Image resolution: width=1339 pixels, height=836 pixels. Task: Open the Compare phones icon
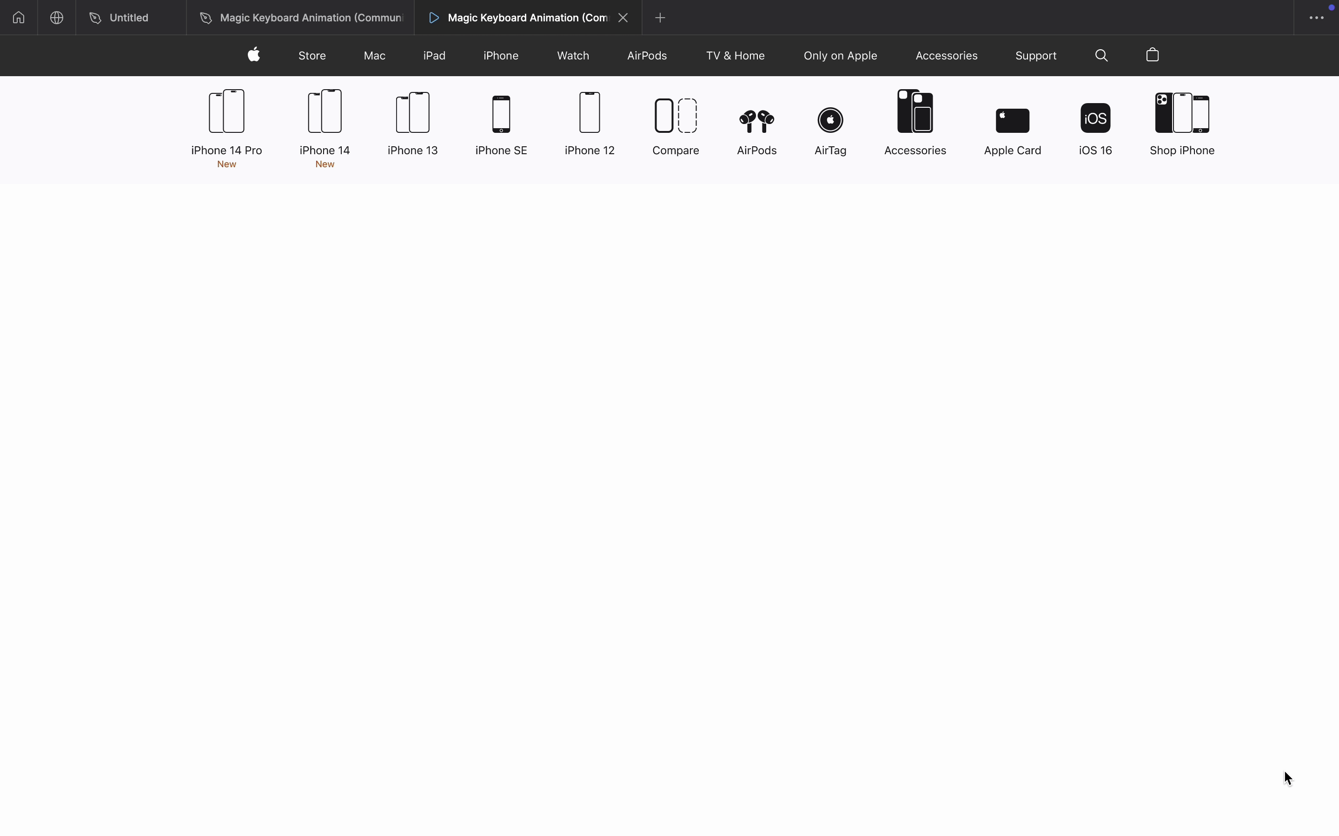(x=676, y=116)
